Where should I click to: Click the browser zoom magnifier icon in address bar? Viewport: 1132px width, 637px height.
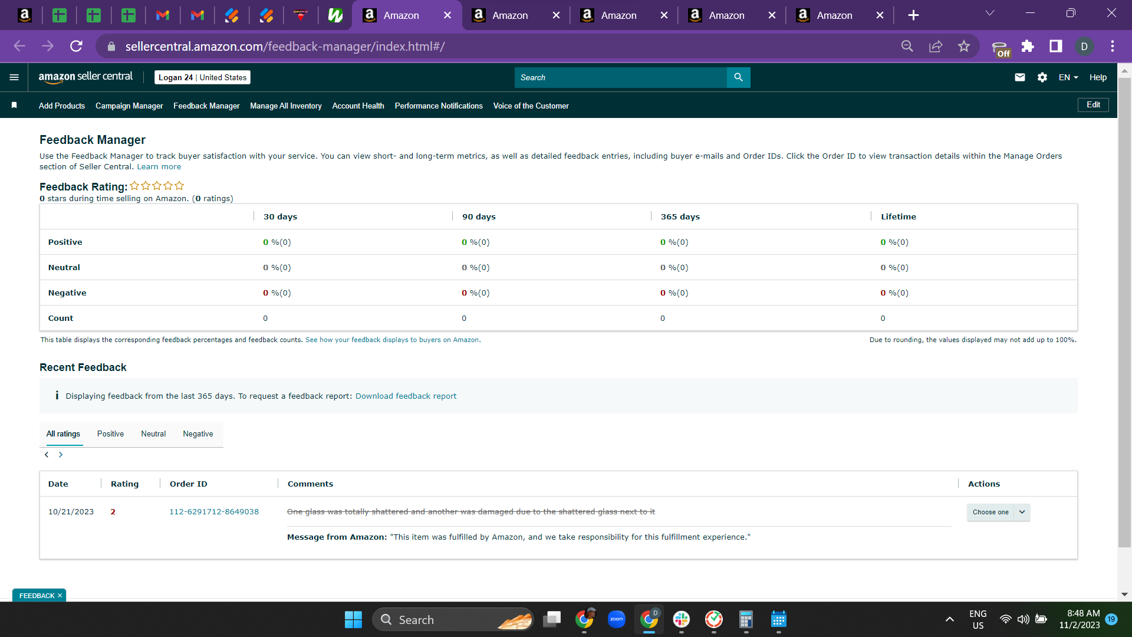(907, 47)
